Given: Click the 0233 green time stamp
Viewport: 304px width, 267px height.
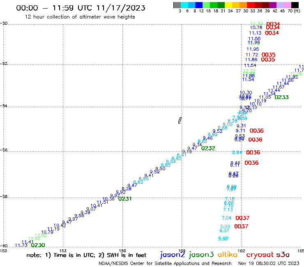Looking at the screenshot, I should tap(281, 97).
